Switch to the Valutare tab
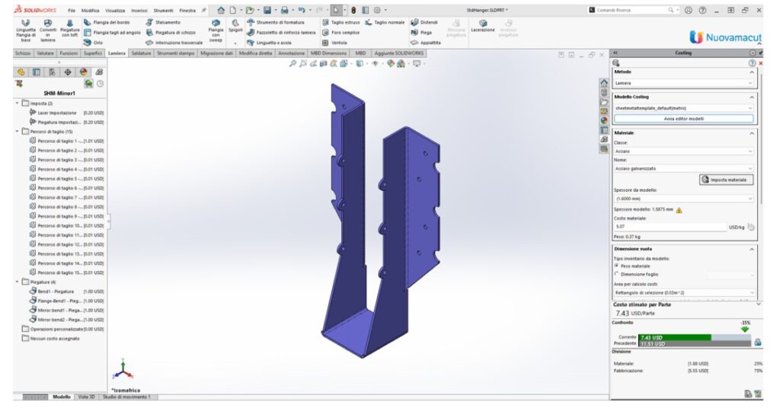This screenshot has width=780, height=408. tap(45, 53)
